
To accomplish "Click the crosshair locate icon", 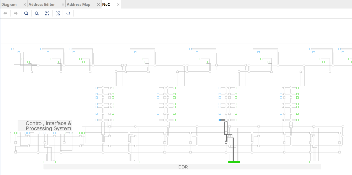I will 68,13.
